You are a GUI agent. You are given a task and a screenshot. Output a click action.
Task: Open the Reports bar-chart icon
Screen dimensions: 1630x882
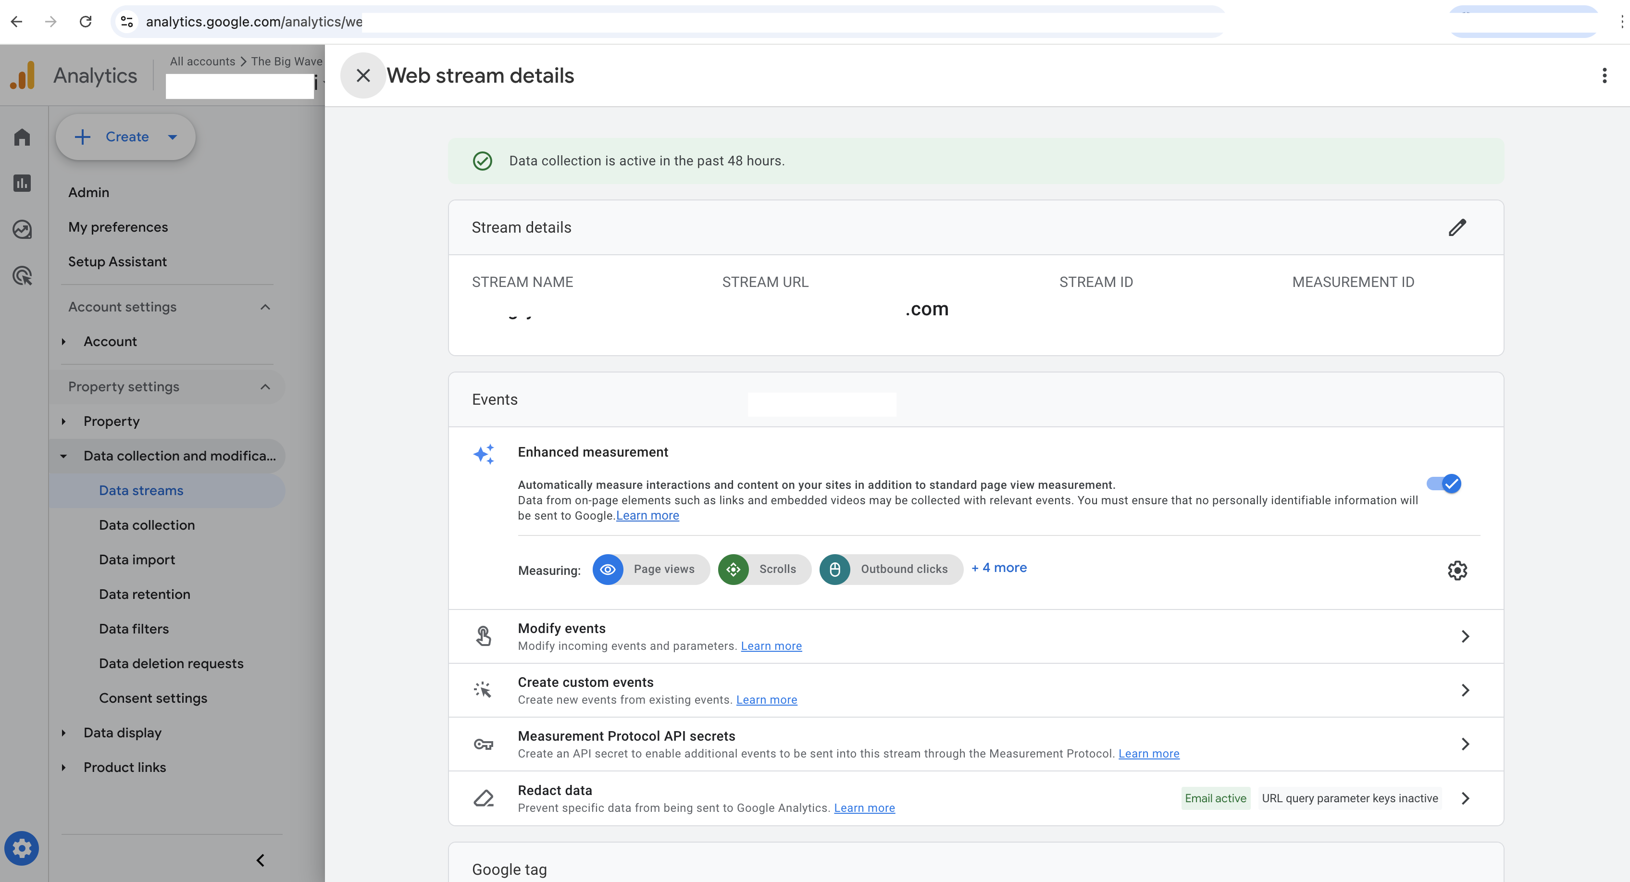pyautogui.click(x=22, y=184)
